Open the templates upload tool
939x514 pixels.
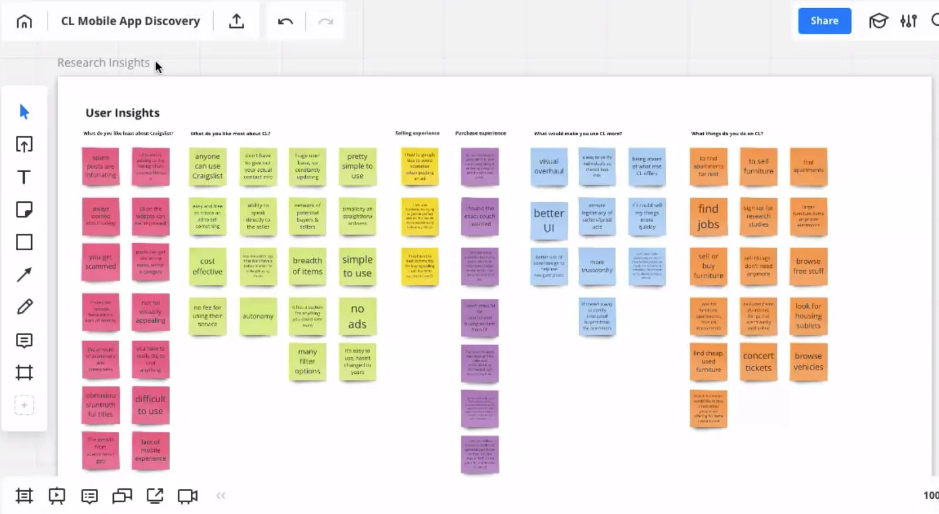(x=24, y=144)
